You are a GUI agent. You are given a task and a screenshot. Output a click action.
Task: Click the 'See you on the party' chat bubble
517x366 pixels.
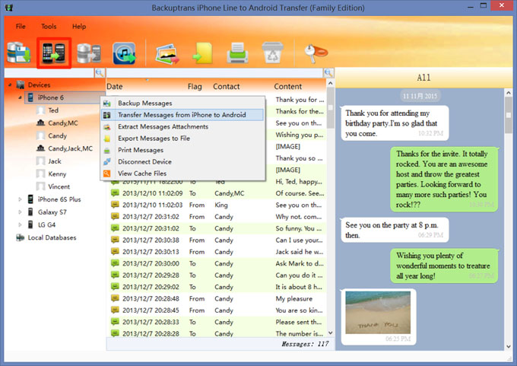395,230
